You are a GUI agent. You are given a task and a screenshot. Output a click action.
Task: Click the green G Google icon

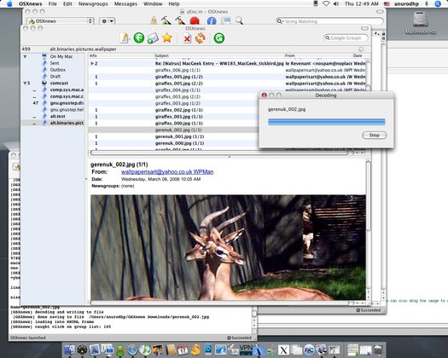click(219, 38)
